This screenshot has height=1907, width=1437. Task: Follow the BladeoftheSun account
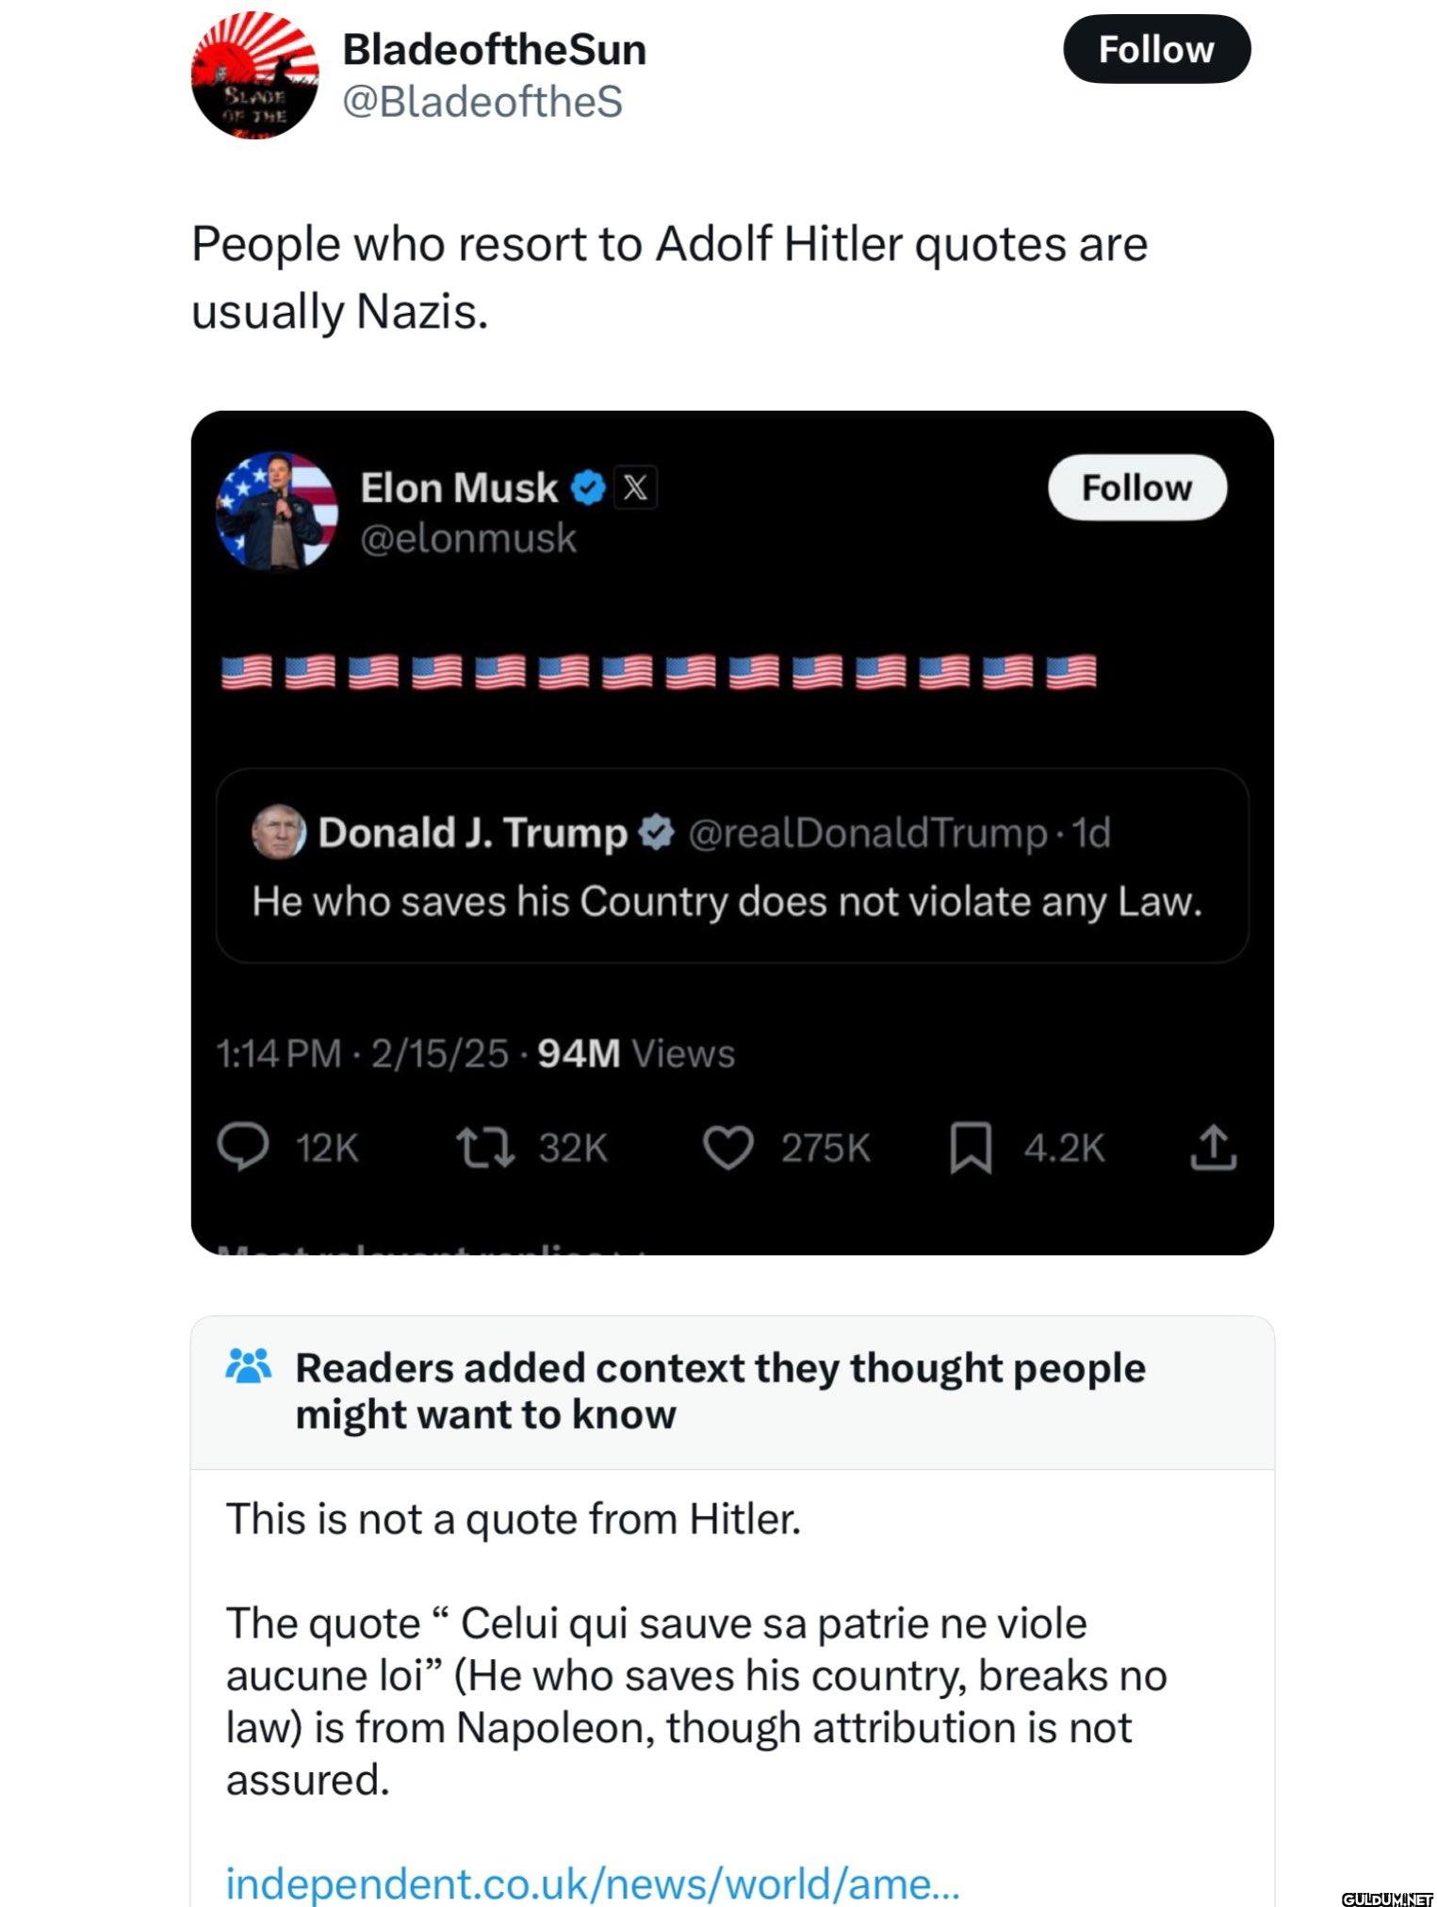[1156, 49]
